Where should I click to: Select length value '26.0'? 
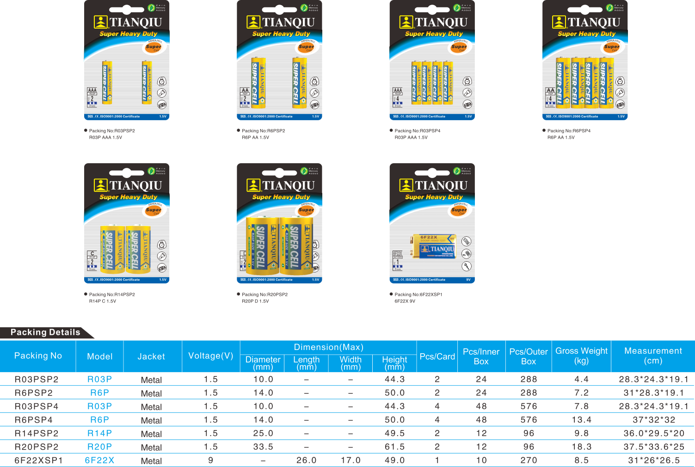click(307, 460)
